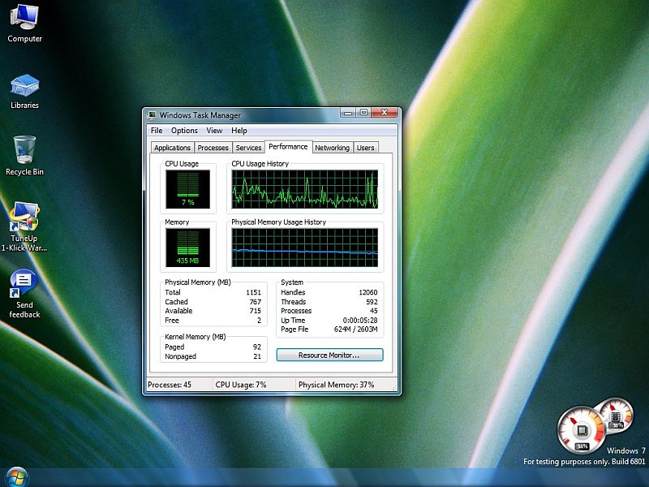Select the Send feedback shortcut icon
The width and height of the screenshot is (649, 487).
(24, 293)
